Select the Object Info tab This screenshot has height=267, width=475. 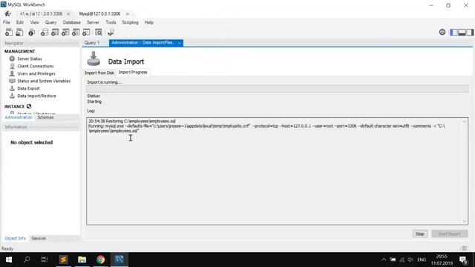click(15, 238)
